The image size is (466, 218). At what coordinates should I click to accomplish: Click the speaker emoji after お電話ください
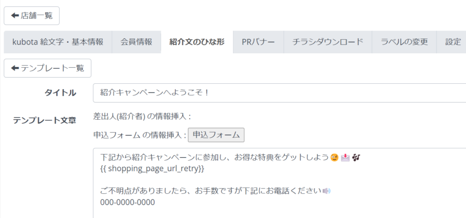tap(327, 191)
